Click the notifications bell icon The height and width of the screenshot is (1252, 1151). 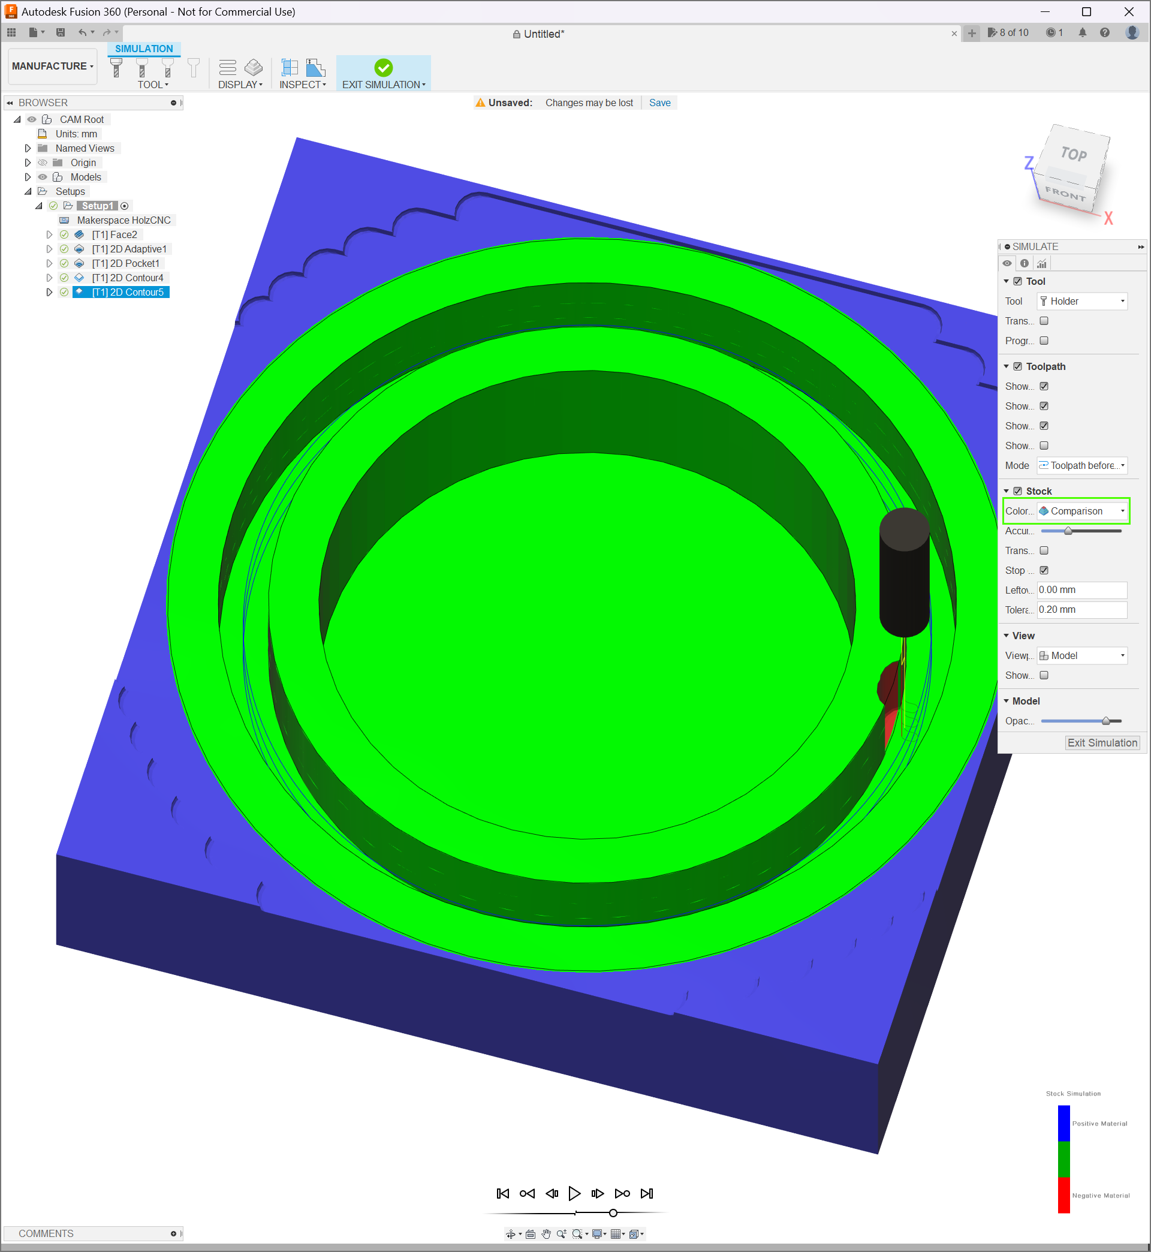coord(1083,33)
